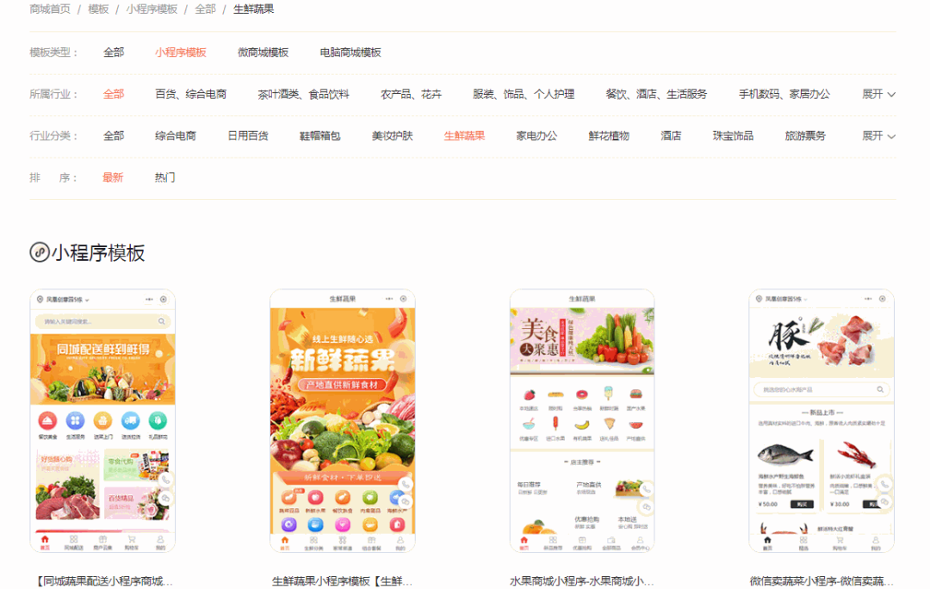Select the 餐饮美食 icon in first template preview
The height and width of the screenshot is (589, 930).
(47, 420)
